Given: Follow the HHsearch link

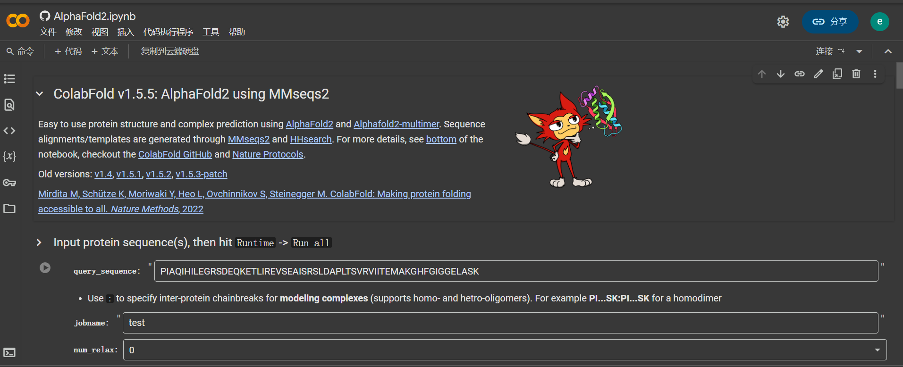Looking at the screenshot, I should click(x=311, y=139).
